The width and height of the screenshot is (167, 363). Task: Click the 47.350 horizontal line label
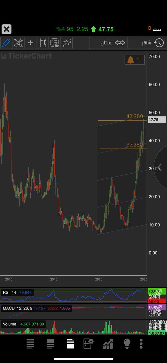(134, 116)
